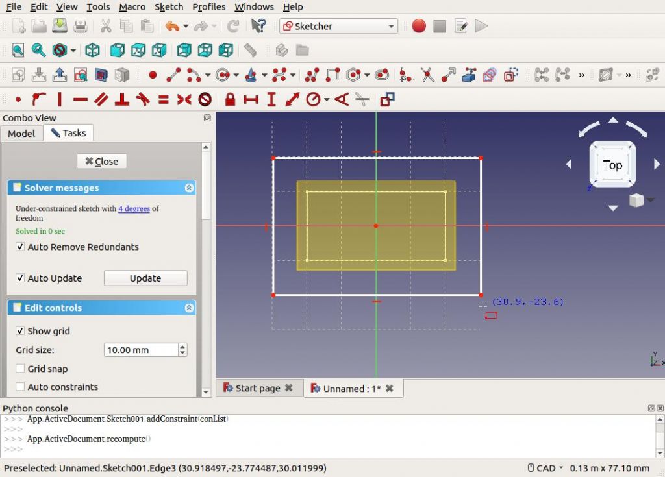This screenshot has width=665, height=477.
Task: Set isometric view
Action: (92, 51)
